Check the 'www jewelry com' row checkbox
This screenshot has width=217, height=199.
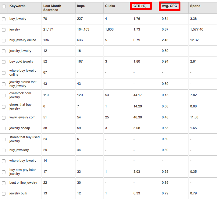(4, 118)
